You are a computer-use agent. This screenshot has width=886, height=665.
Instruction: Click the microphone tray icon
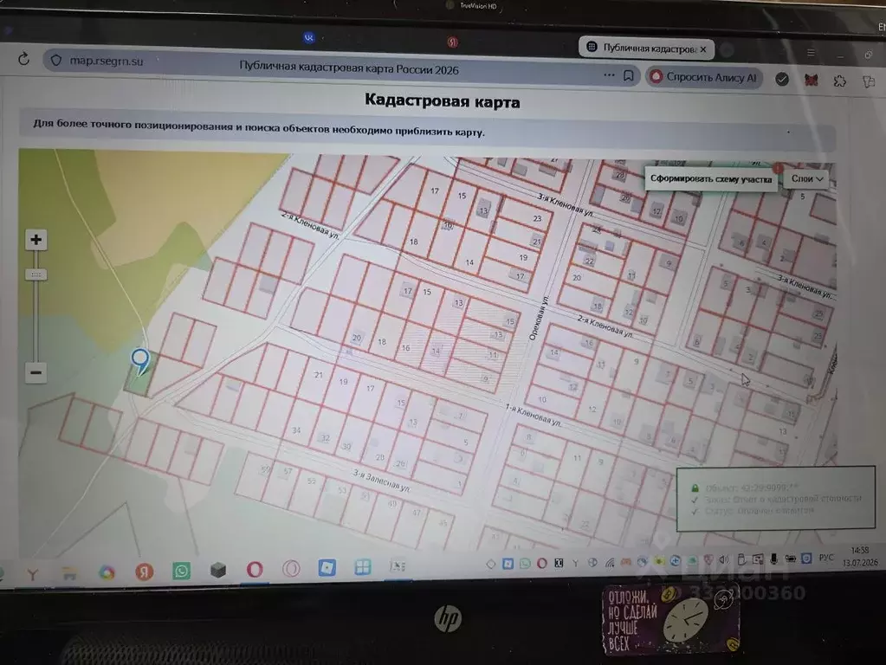[x=773, y=558]
